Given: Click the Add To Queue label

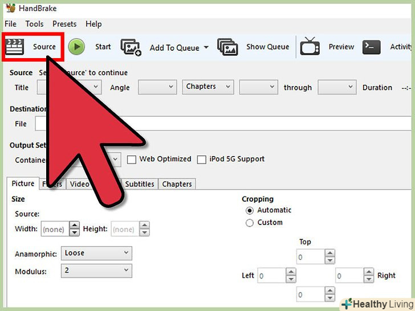Looking at the screenshot, I should tap(174, 48).
